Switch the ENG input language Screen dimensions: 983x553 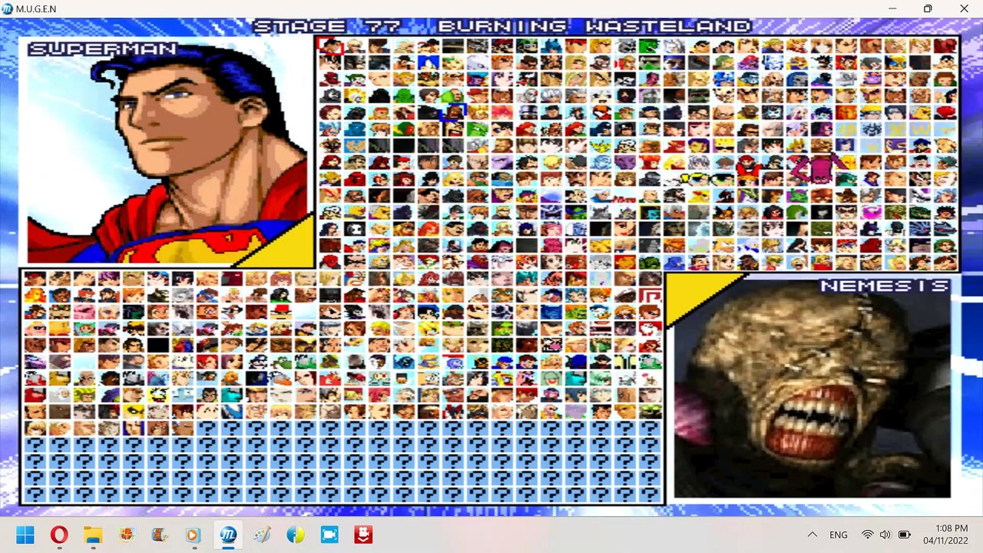[839, 535]
